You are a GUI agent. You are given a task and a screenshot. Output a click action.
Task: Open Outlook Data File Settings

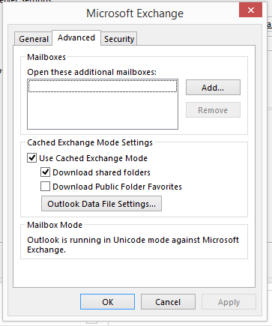(x=101, y=204)
